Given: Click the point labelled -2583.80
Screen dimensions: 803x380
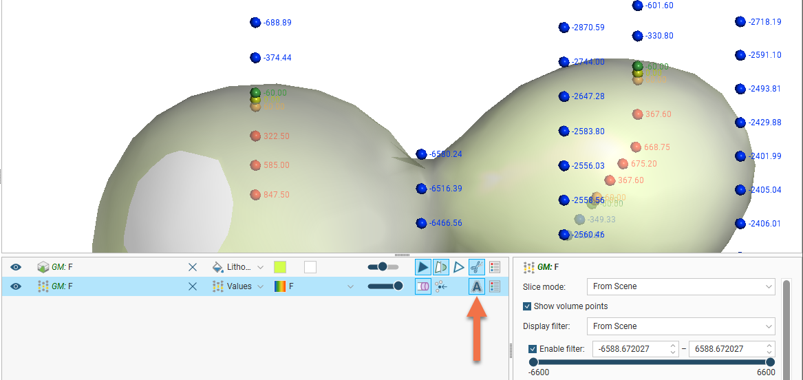Looking at the screenshot, I should click(564, 131).
